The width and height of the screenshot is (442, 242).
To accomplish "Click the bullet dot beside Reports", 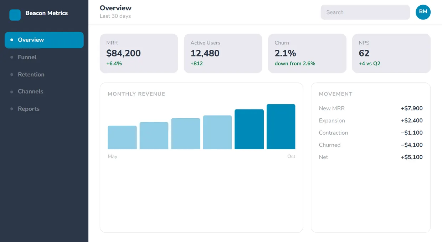I will [x=12, y=109].
